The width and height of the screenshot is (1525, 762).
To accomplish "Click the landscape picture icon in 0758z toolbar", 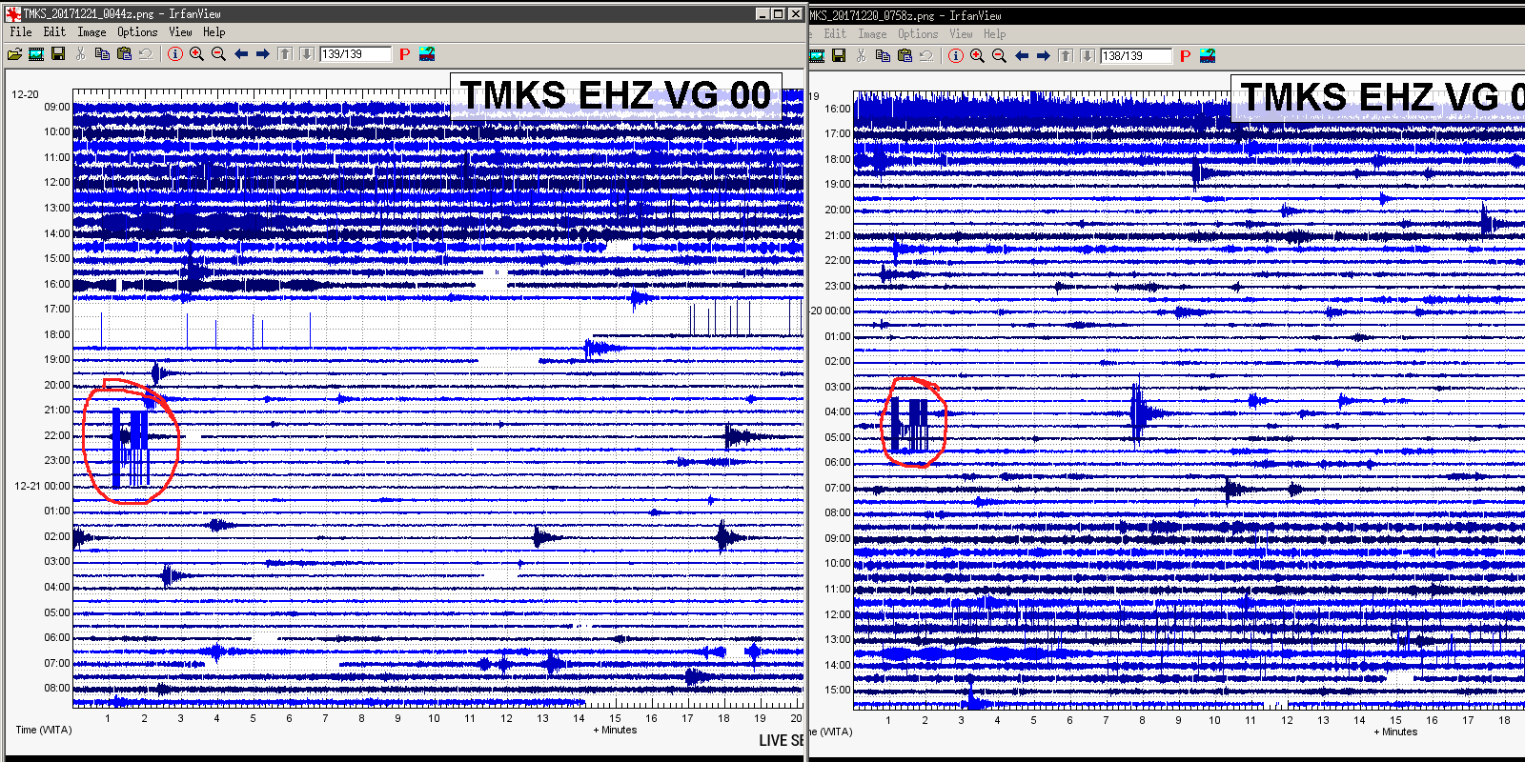I will click(1208, 56).
